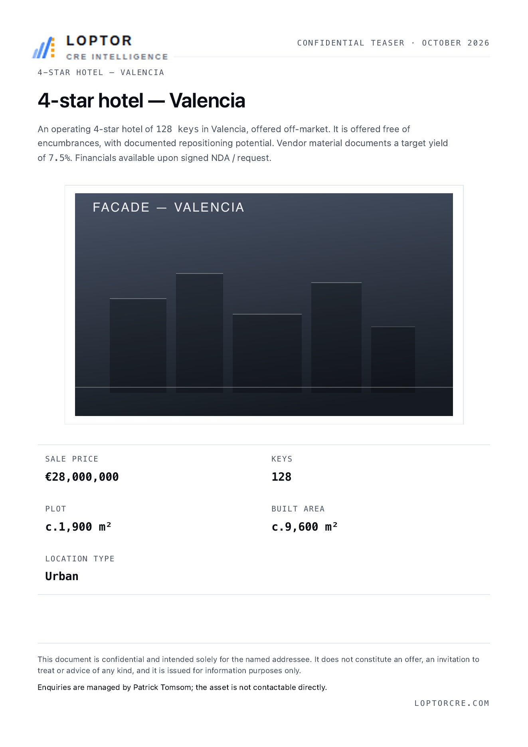Click the SALE PRICE field label
The width and height of the screenshot is (528, 747).
pos(72,459)
